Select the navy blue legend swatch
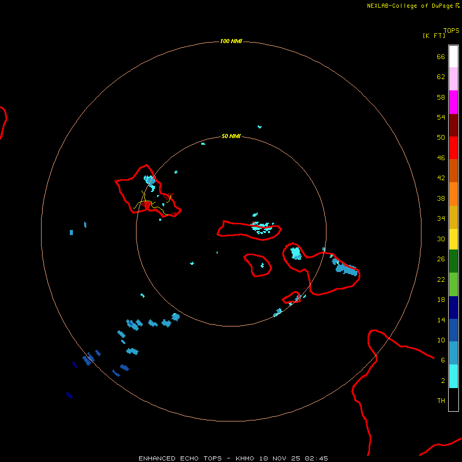 (x=453, y=307)
